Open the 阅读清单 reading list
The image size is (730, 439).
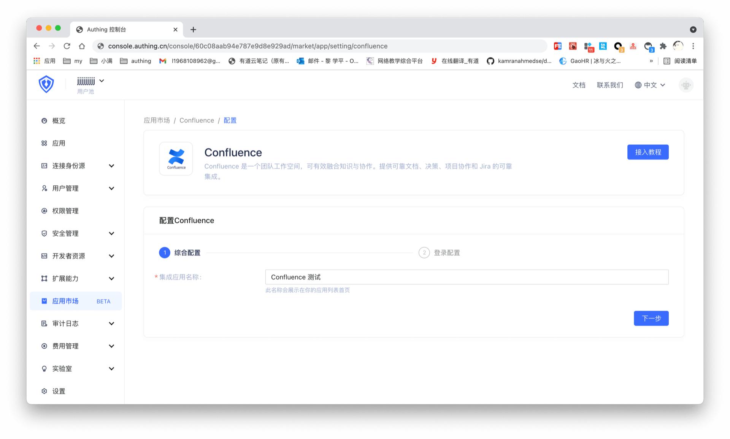click(x=680, y=61)
